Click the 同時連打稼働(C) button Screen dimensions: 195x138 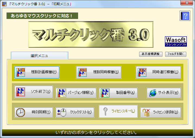click(x=158, y=72)
